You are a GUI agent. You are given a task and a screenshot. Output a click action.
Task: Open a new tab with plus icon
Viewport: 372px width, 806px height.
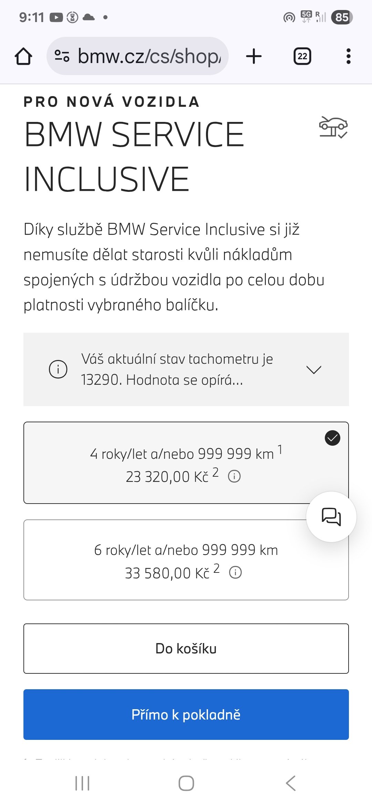[254, 56]
